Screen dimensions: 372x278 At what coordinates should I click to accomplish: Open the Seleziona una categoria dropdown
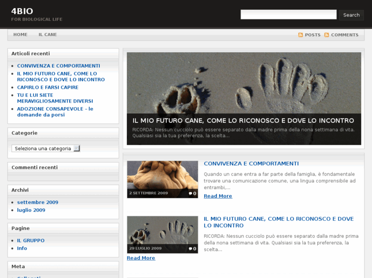(x=46, y=148)
